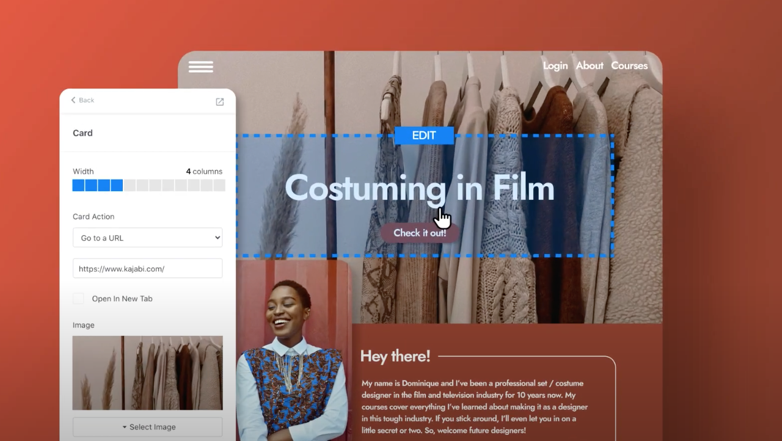Click the clothing rack image thumbnail
Image resolution: width=782 pixels, height=441 pixels.
tap(147, 373)
